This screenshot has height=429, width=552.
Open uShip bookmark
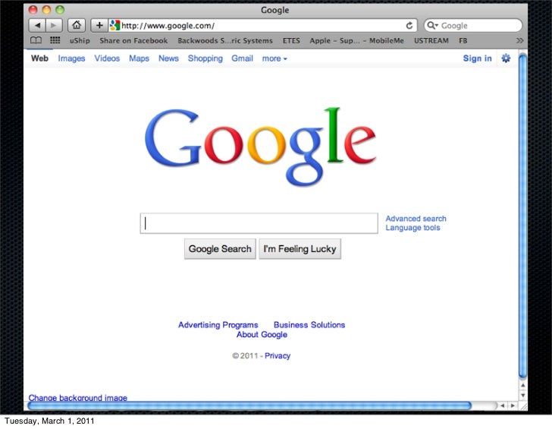pos(80,40)
